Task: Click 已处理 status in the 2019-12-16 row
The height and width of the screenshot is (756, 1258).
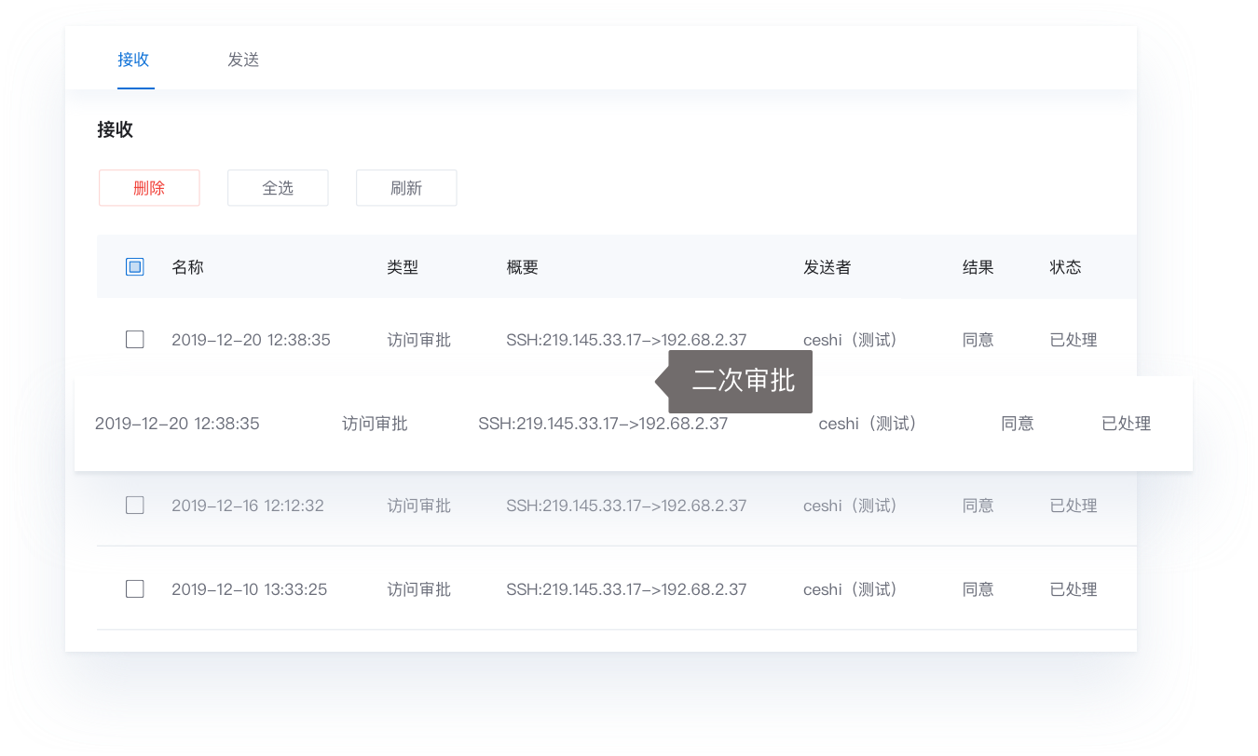Action: tap(1073, 506)
